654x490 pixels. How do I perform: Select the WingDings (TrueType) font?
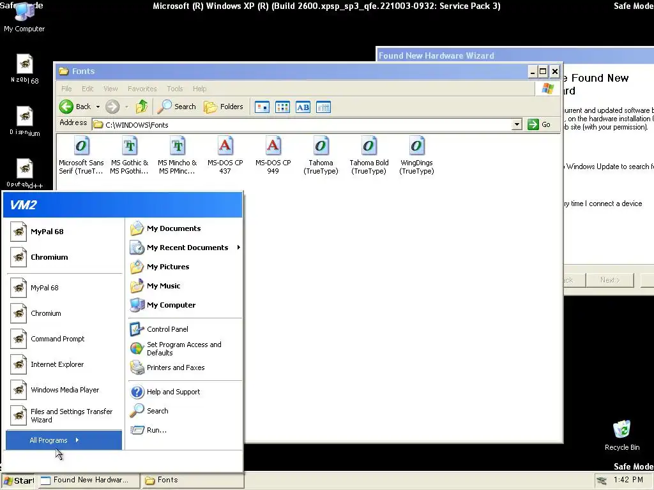(416, 156)
